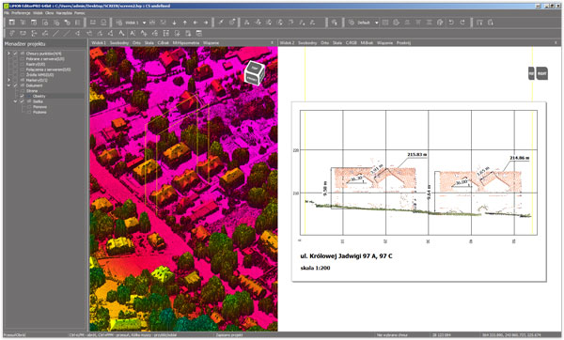Select the Obiekty item in project tree
The width and height of the screenshot is (564, 340).
pos(39,97)
